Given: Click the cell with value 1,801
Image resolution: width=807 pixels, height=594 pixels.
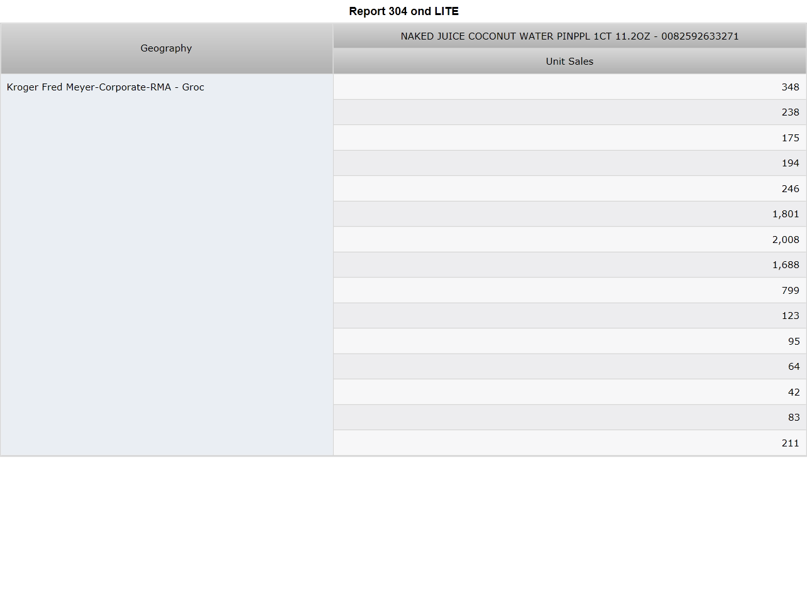Looking at the screenshot, I should pyautogui.click(x=569, y=214).
